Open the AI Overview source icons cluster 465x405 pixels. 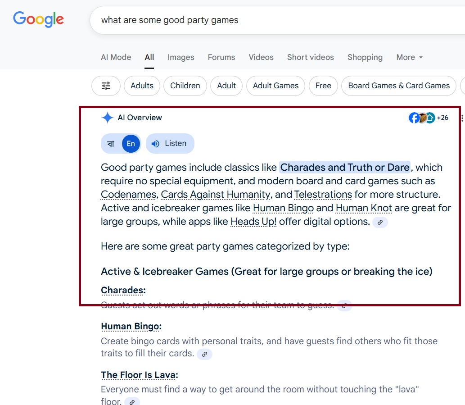(422, 118)
